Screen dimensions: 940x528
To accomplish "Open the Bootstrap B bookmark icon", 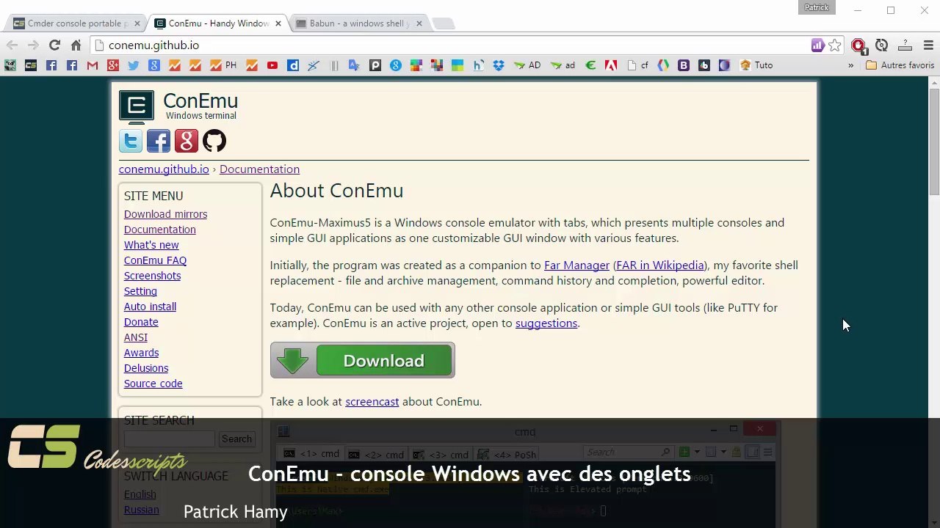I will click(x=684, y=65).
